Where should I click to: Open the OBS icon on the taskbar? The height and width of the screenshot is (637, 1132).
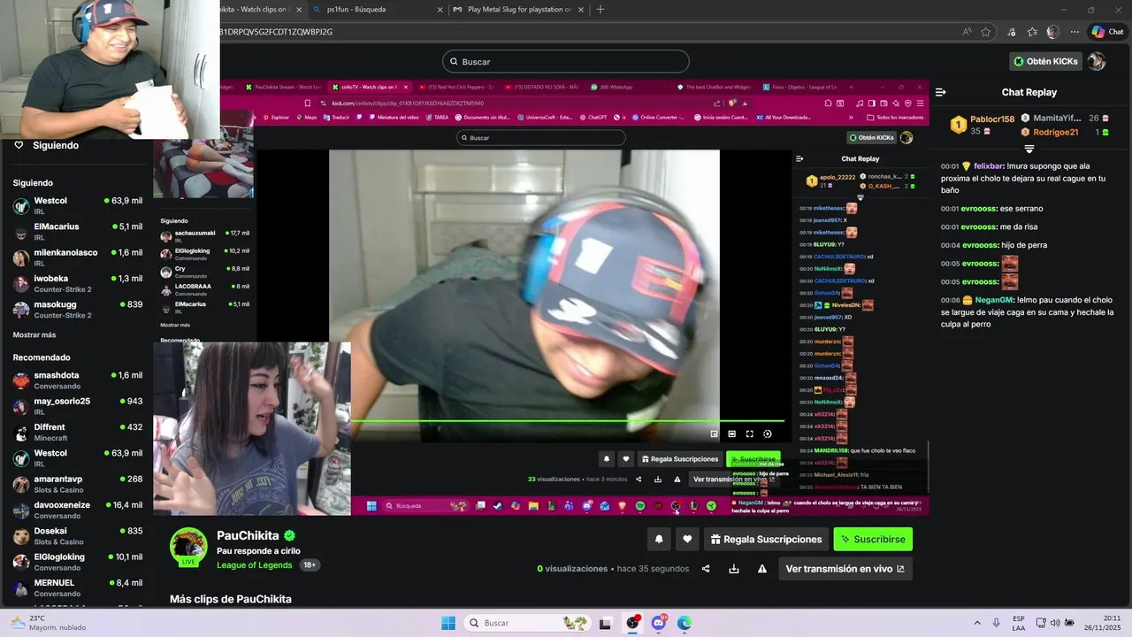click(632, 623)
